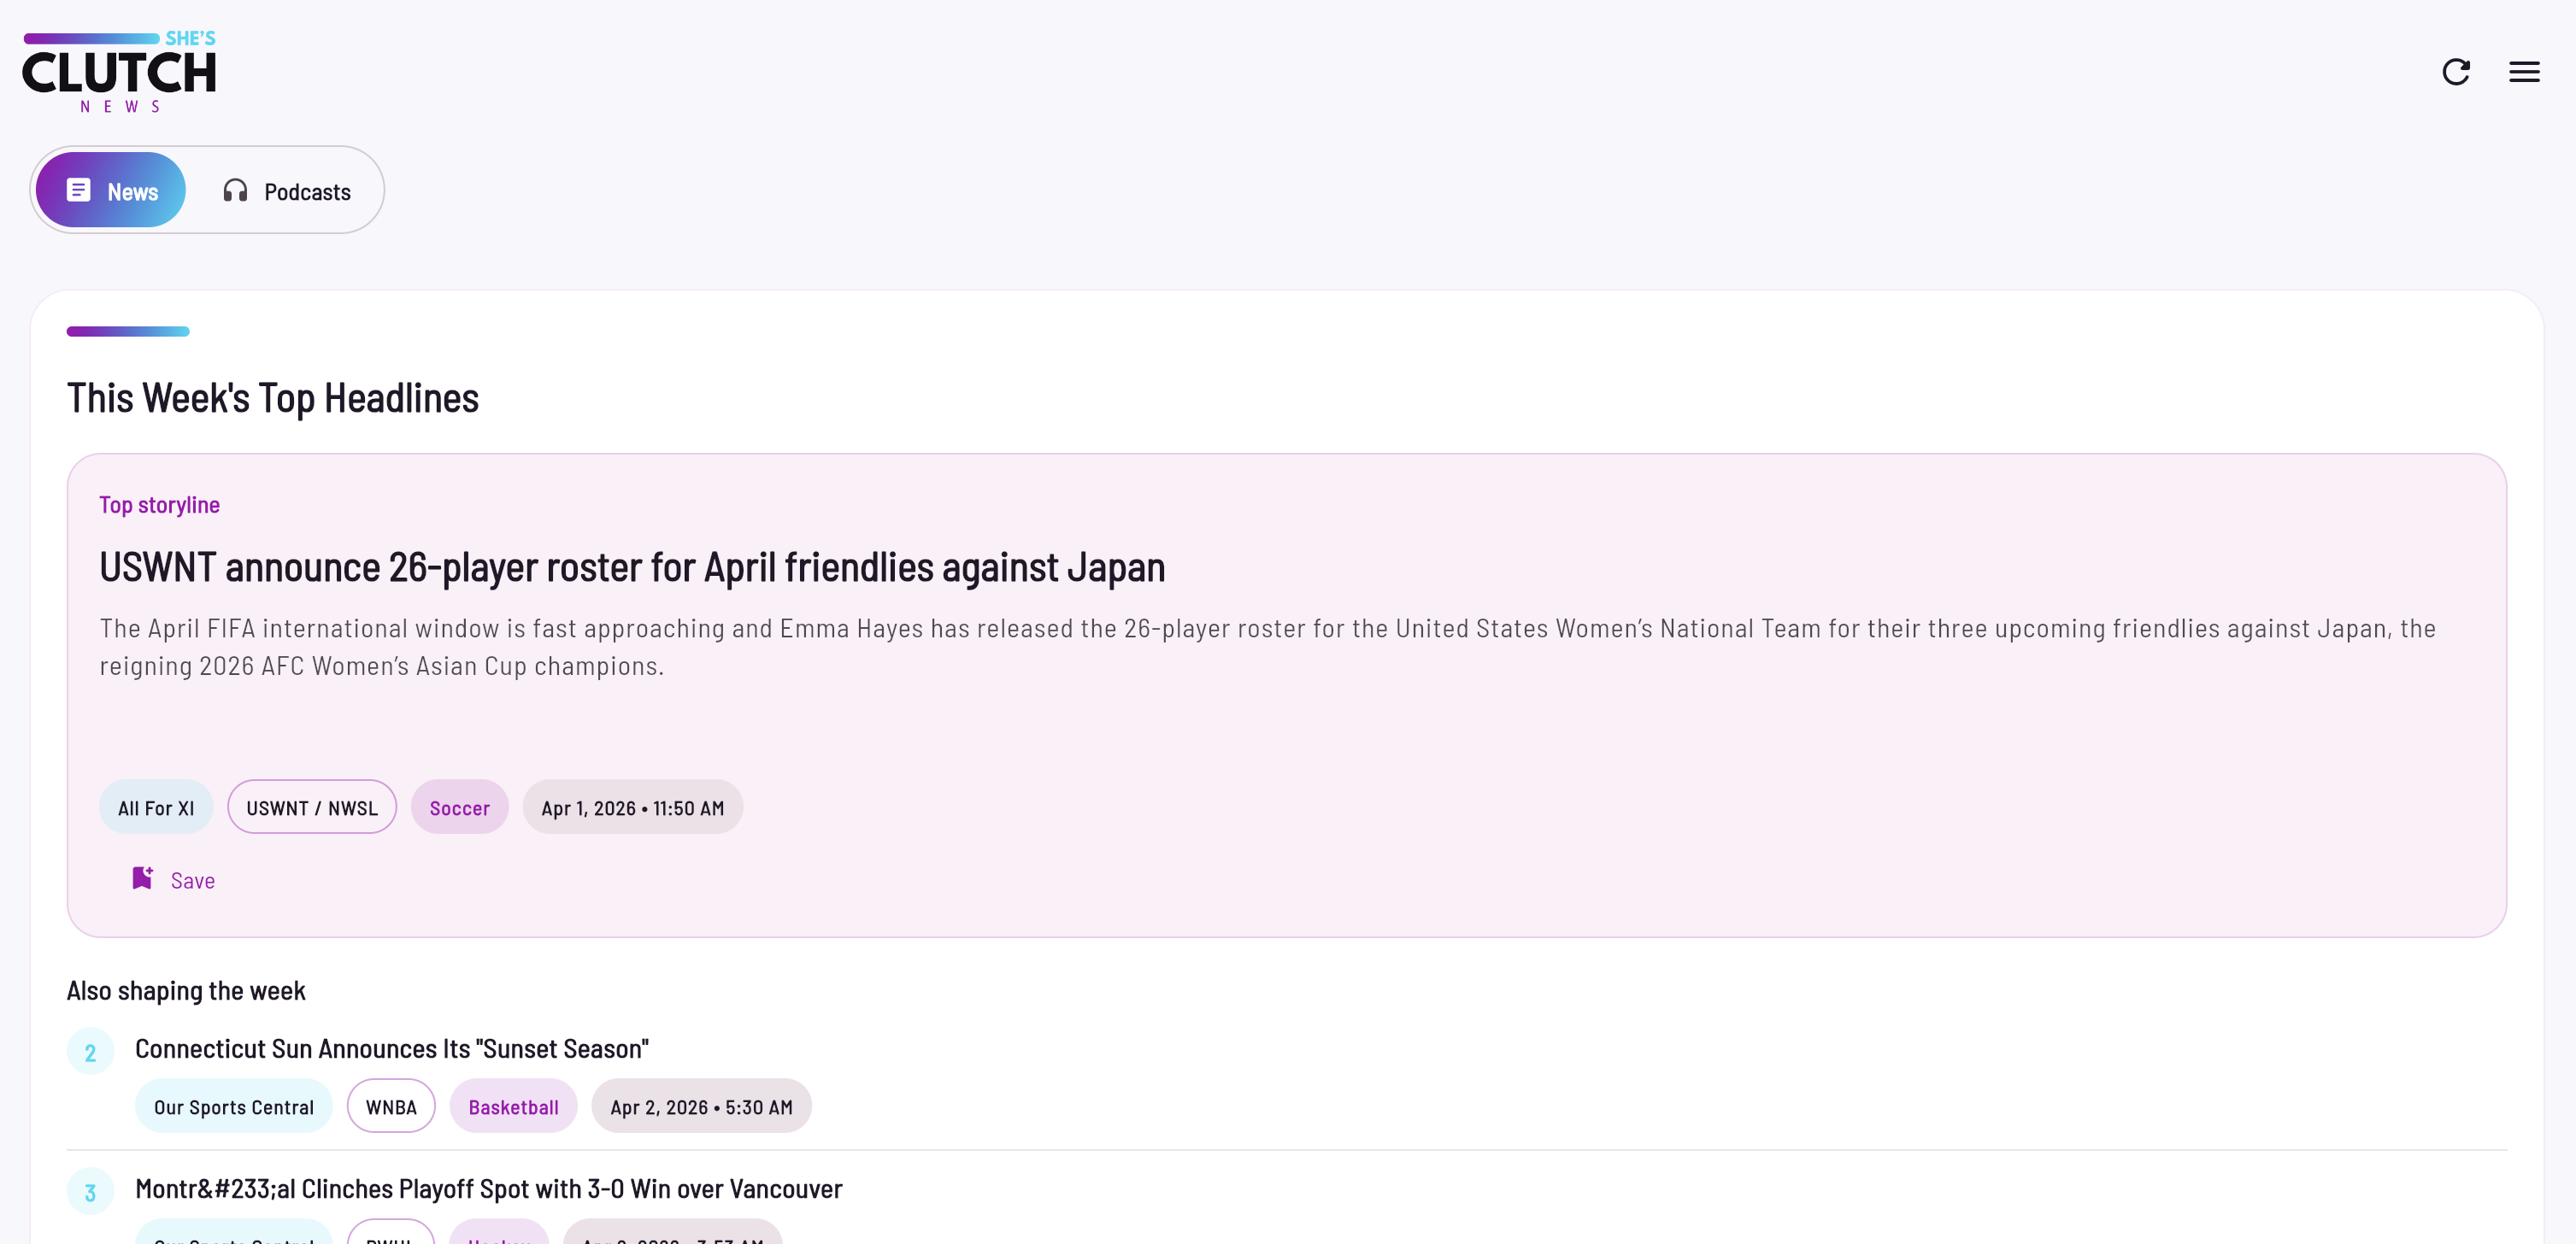The width and height of the screenshot is (2576, 1244).
Task: Open Montréal Clinches Playoff Spot article
Action: pos(488,1188)
